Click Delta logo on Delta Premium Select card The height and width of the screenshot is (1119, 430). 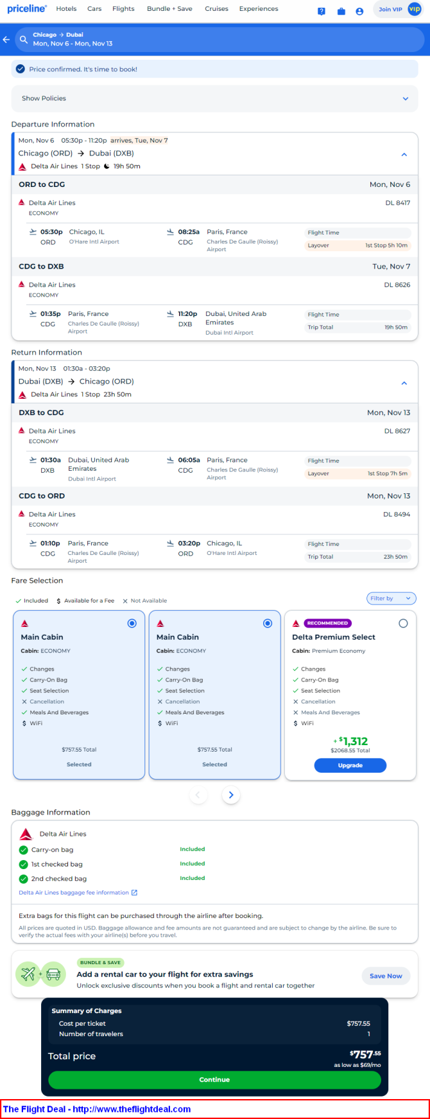tap(296, 623)
